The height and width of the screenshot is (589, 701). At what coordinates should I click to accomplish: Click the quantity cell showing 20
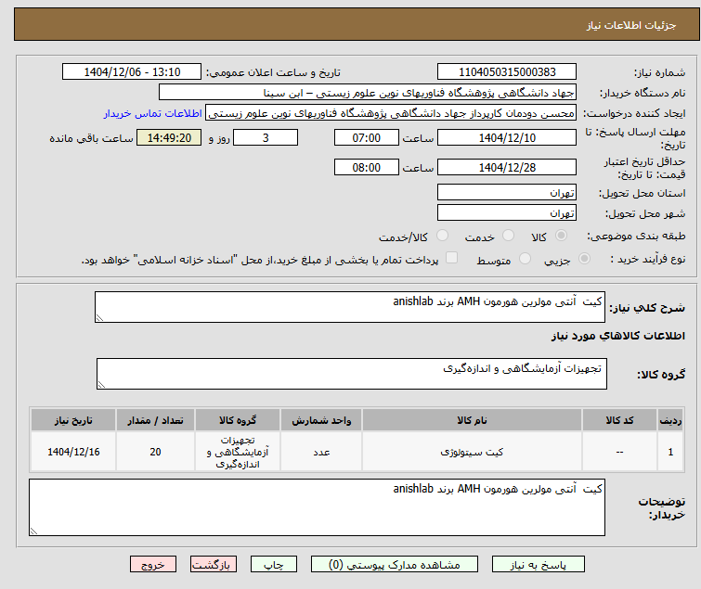156,452
